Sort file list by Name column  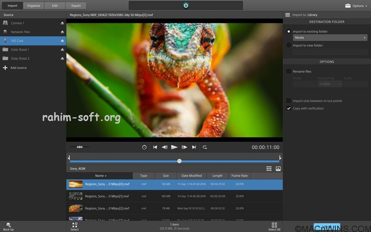pyautogui.click(x=100, y=176)
